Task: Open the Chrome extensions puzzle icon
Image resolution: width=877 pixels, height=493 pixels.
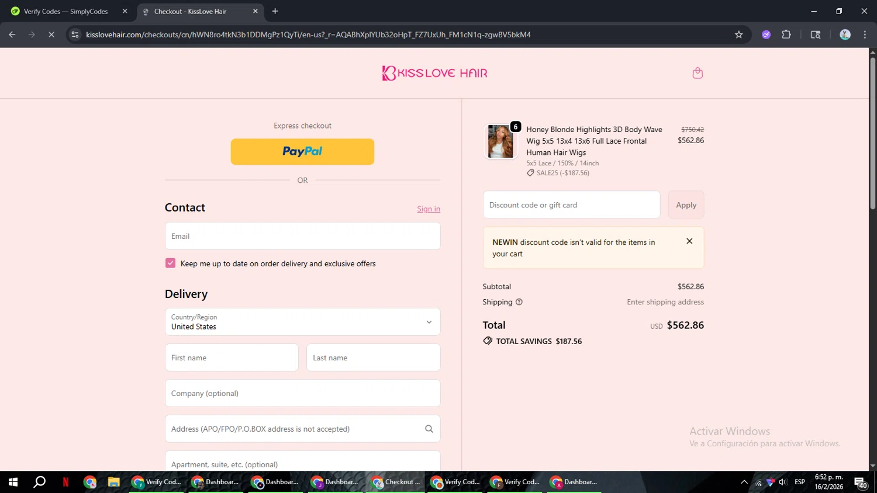Action: (786, 34)
